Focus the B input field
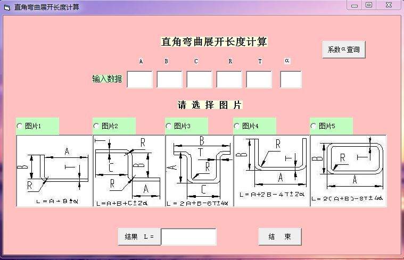404x260 pixels. (169, 80)
